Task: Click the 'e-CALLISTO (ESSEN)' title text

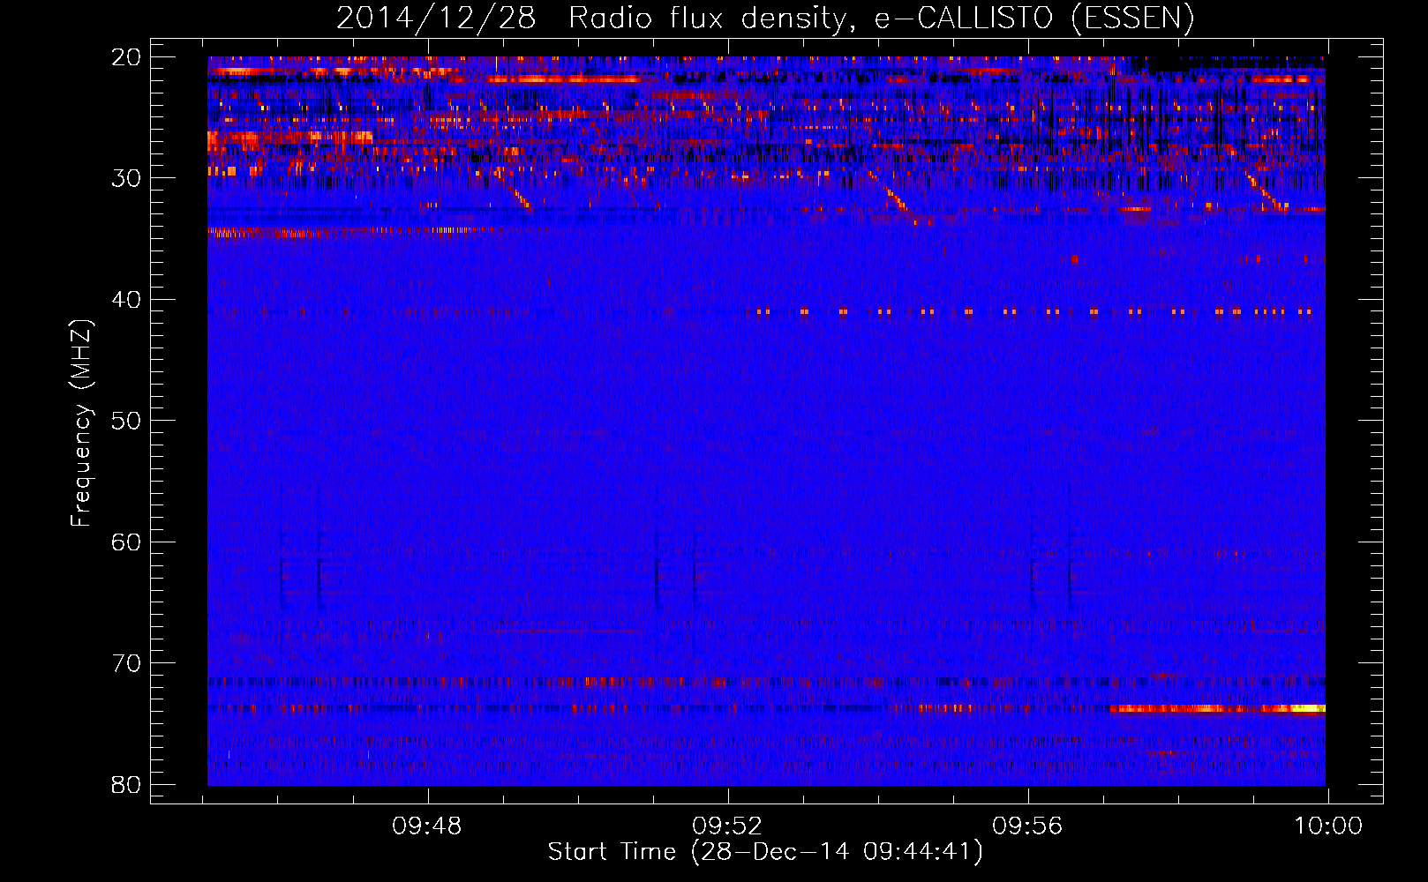Action: click(1034, 19)
